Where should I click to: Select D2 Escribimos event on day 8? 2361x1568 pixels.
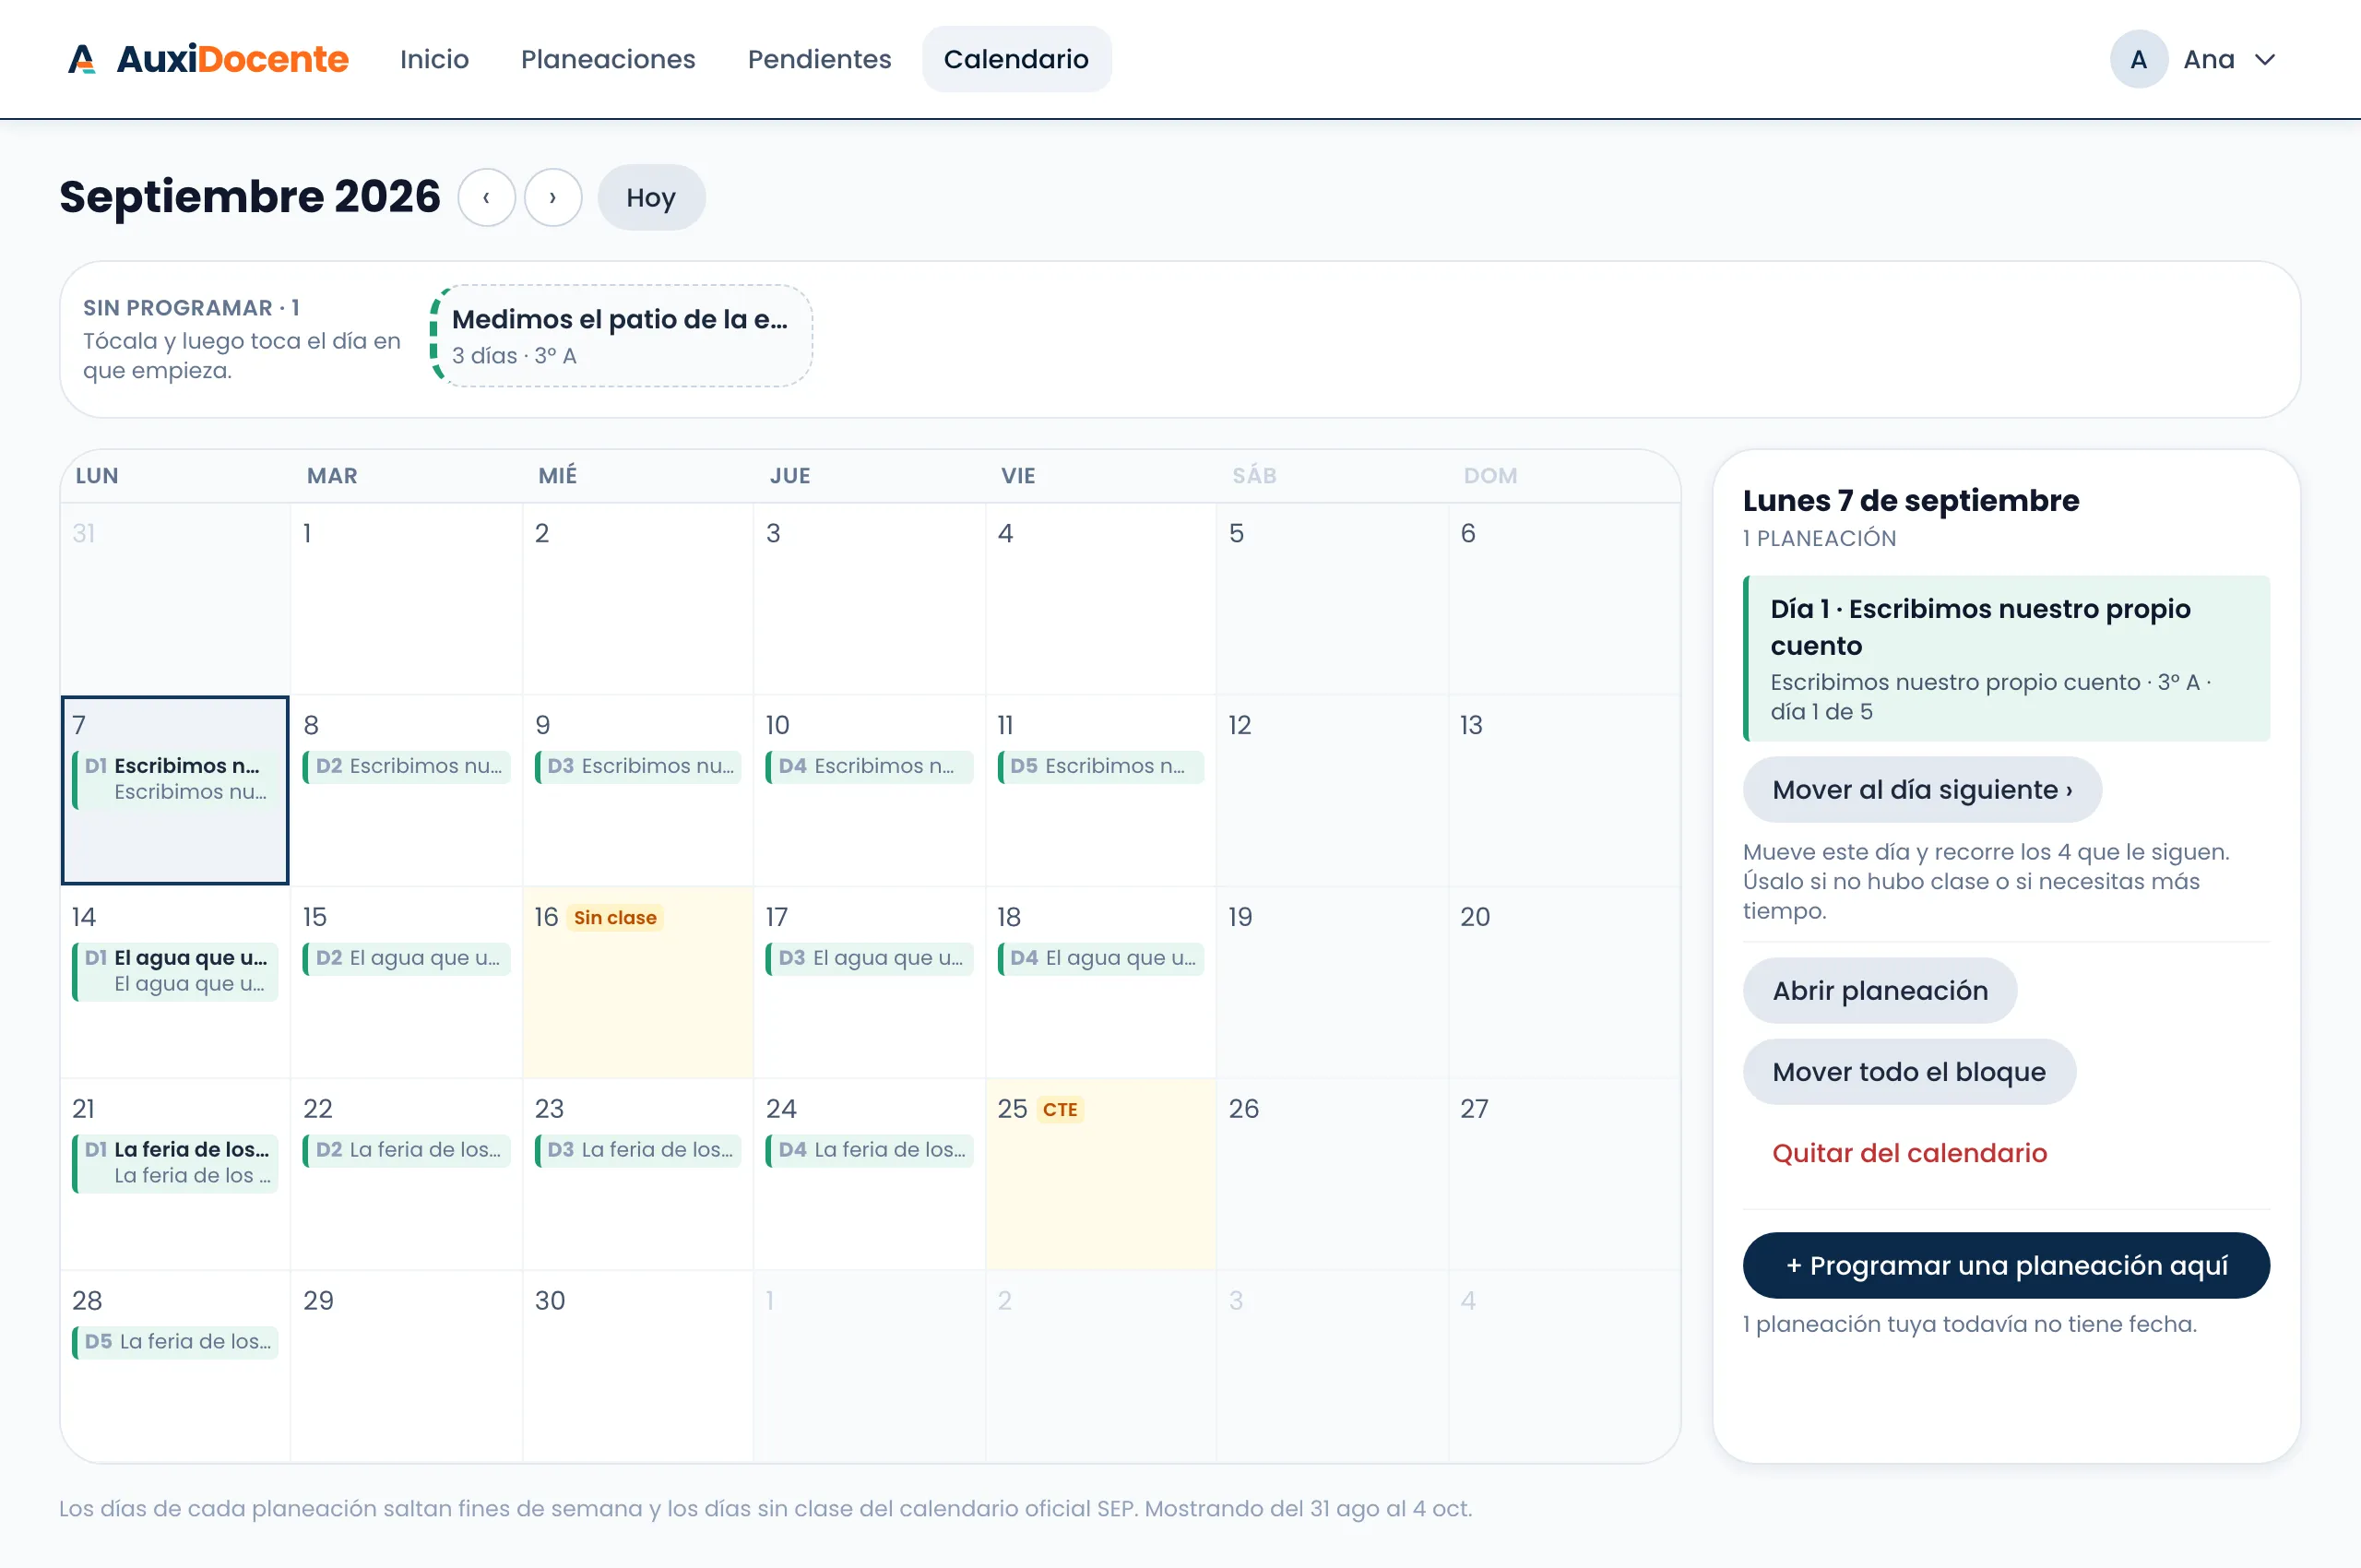[406, 767]
